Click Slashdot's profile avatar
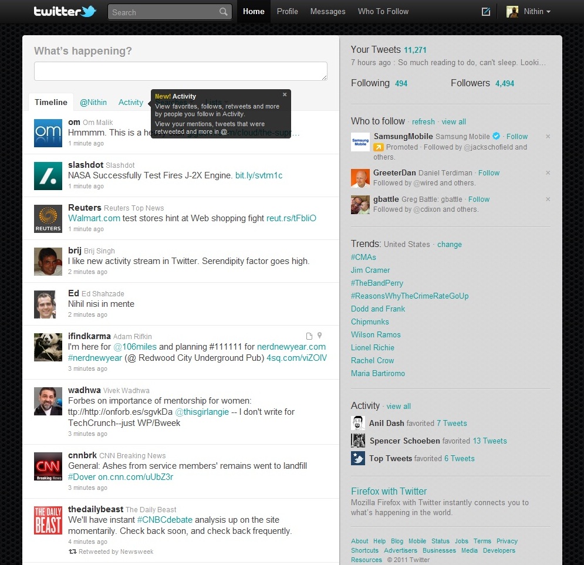Screen dimensions: 584x565 click(48, 175)
